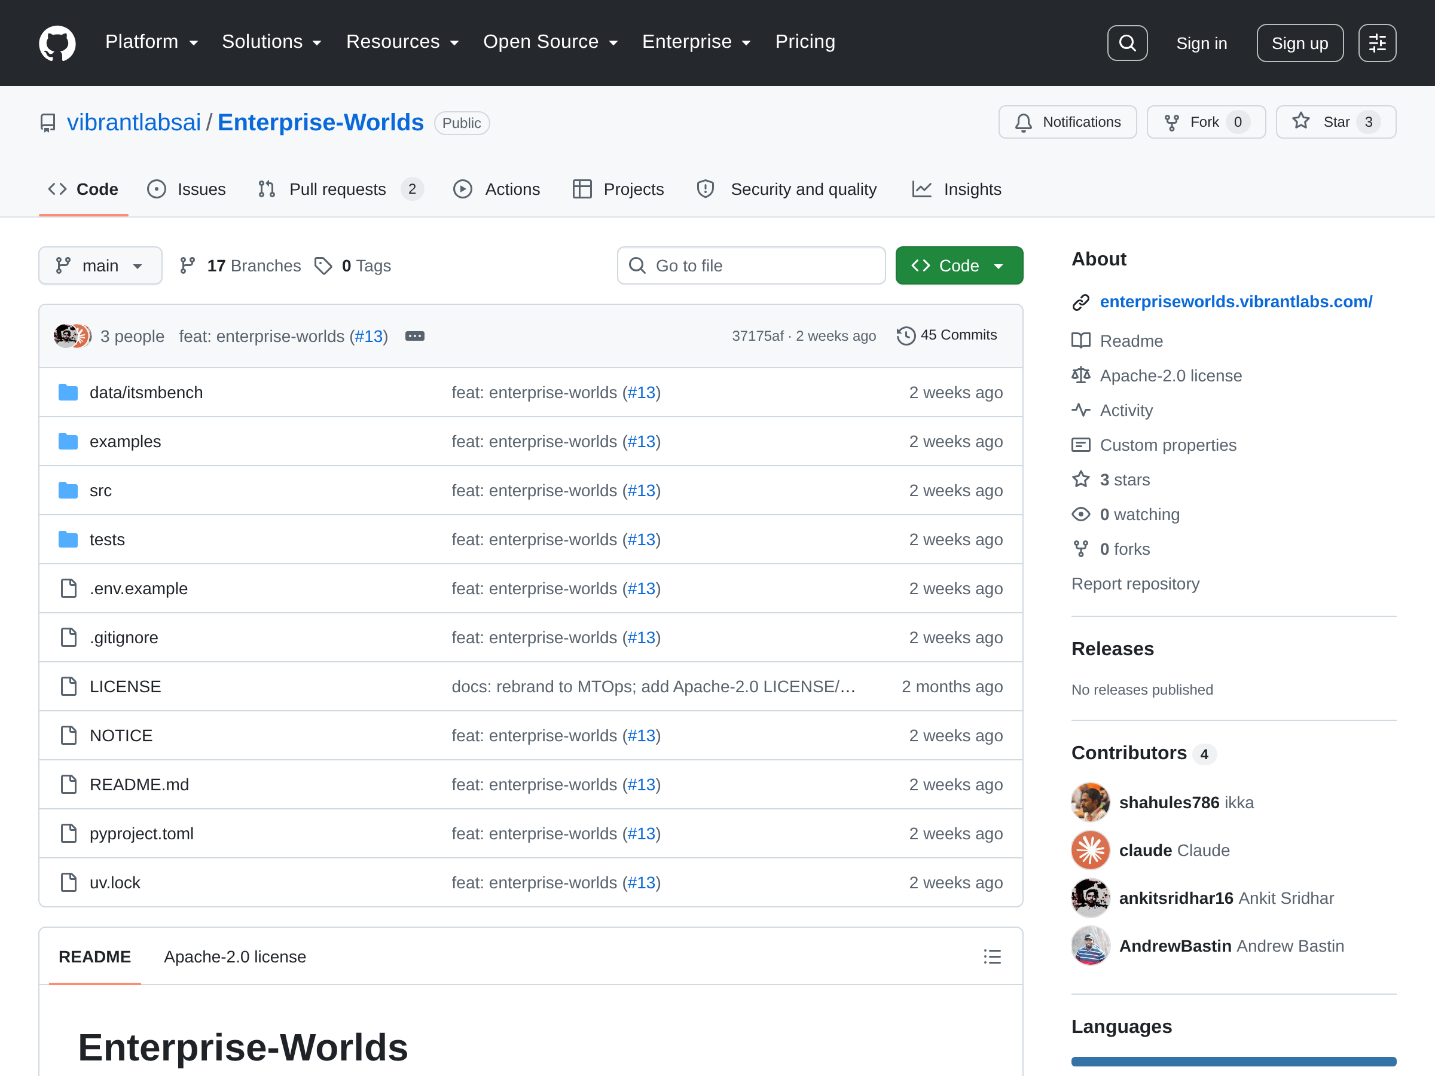Open the pyproject.toml file
Viewport: 1435px width, 1076px height.
click(142, 834)
